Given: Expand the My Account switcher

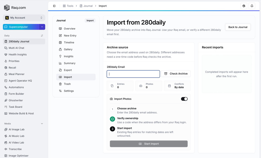Looking at the screenshot, I should coord(24,18).
